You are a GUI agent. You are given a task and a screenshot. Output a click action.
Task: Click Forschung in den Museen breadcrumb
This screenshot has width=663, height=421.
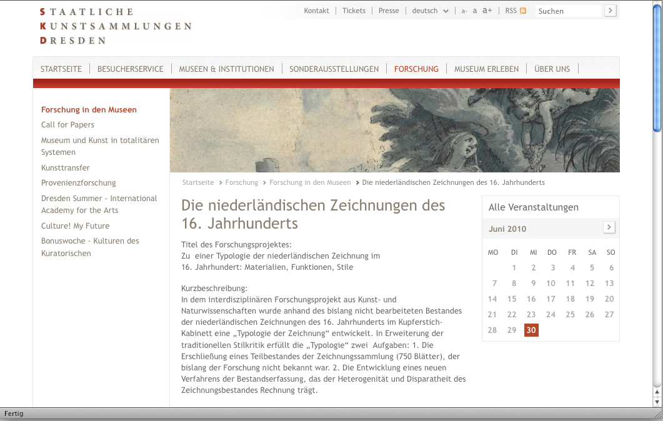click(x=310, y=182)
